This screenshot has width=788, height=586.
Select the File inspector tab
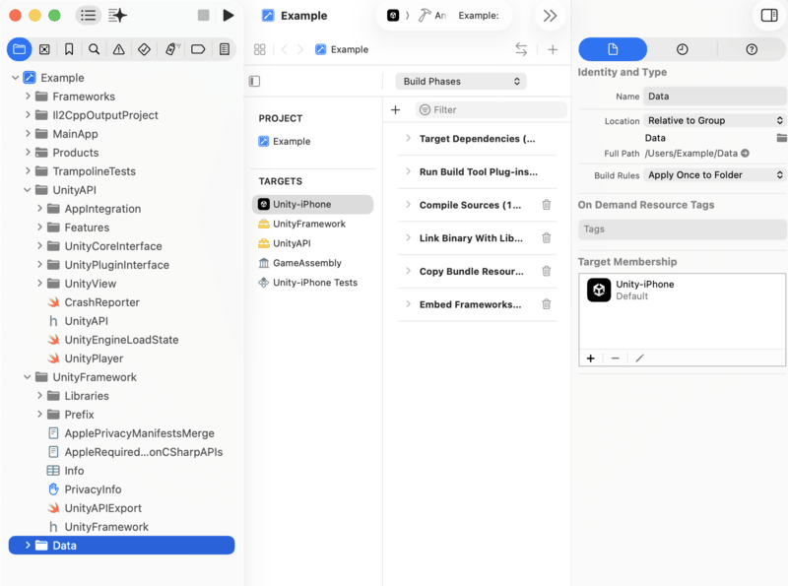point(613,49)
